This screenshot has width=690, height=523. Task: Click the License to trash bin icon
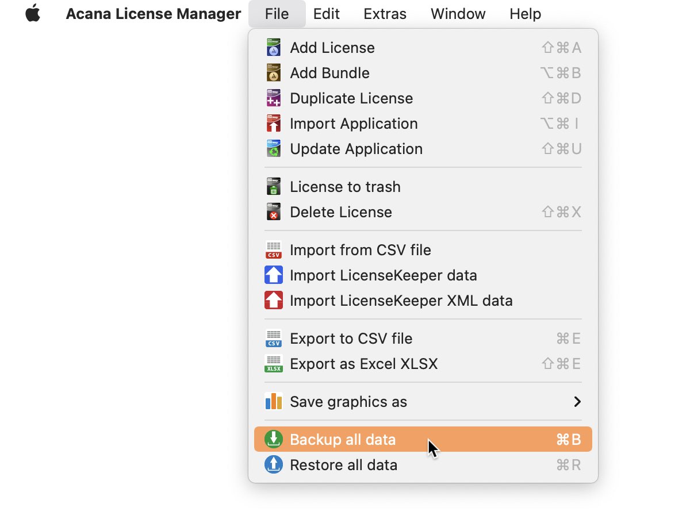click(x=274, y=187)
